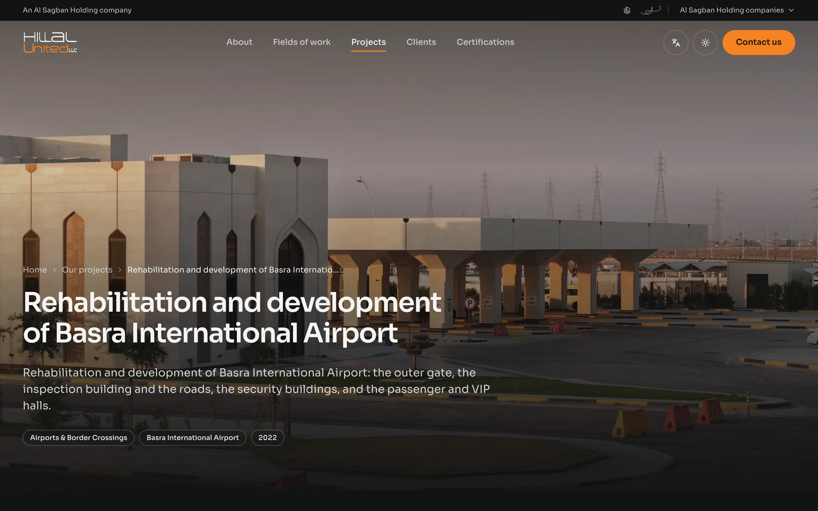Image resolution: width=818 pixels, height=511 pixels.
Task: Click the Hillal United LLC logo
Action: tap(50, 43)
